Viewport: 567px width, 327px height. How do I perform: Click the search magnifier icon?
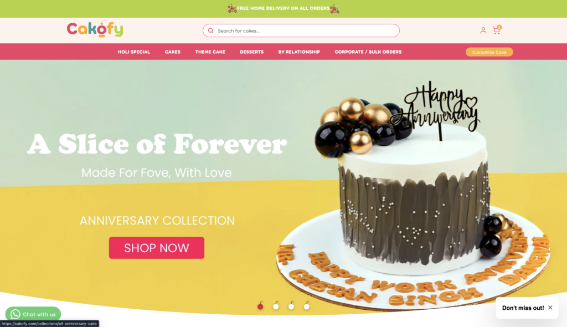(210, 31)
